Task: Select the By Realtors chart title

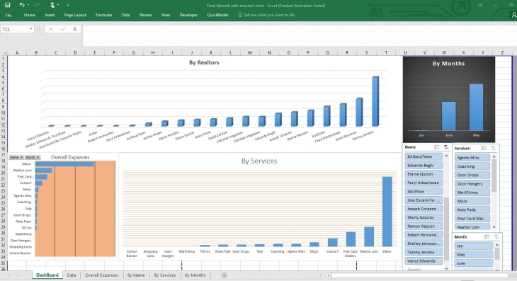Action: 204,62
